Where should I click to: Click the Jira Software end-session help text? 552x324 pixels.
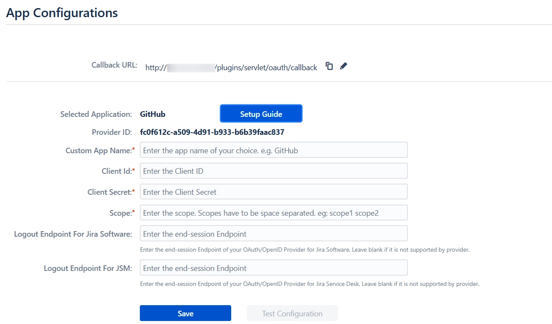tap(305, 250)
